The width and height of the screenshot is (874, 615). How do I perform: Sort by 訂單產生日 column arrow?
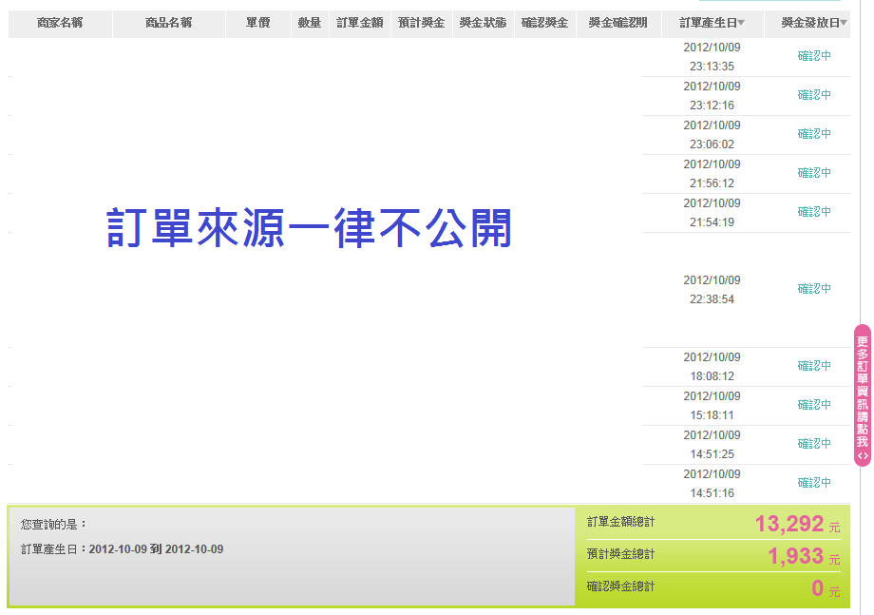pos(741,23)
